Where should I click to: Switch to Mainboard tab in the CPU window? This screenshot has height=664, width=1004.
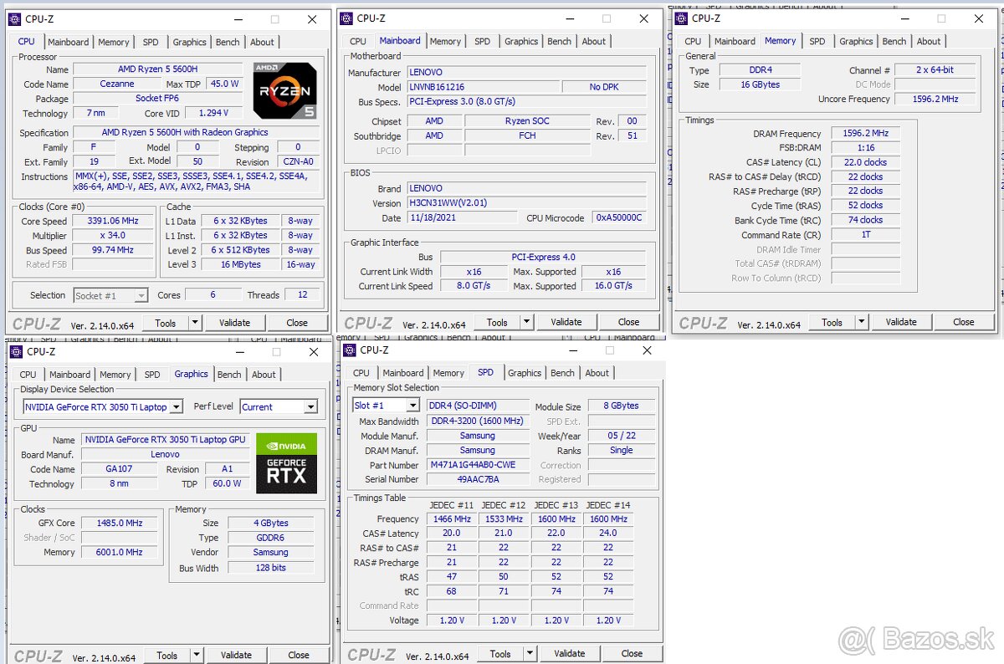point(69,42)
